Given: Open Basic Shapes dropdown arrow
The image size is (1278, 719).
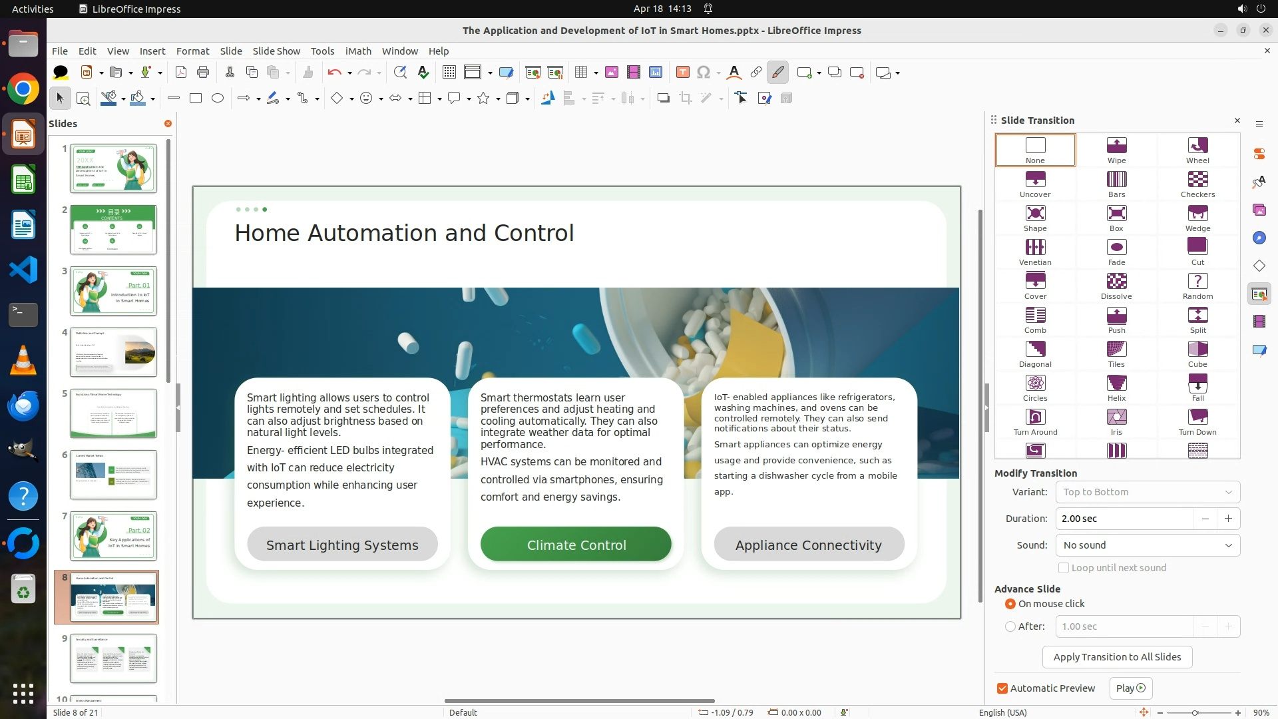Looking at the screenshot, I should click(x=351, y=99).
